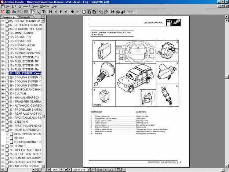Open the 12 - ENGINE - 4.0 V8 bookmark

pos(22,45)
